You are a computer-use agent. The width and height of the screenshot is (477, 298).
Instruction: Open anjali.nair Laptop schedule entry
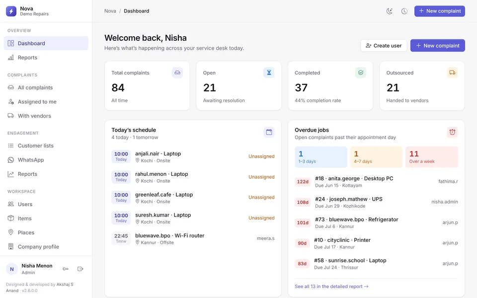pyautogui.click(x=193, y=156)
